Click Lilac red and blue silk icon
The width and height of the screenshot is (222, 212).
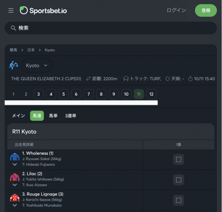[15, 177]
